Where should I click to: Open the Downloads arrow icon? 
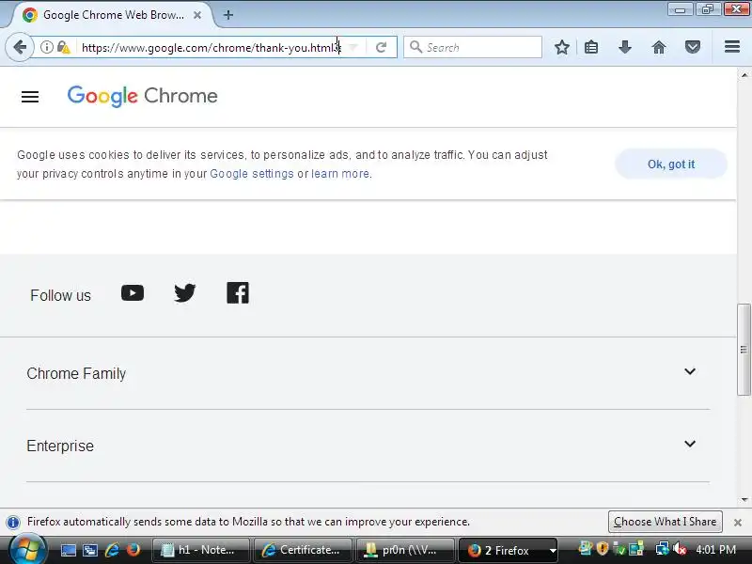[624, 47]
